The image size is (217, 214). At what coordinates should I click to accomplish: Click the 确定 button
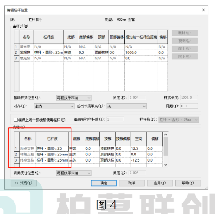tap(104, 183)
